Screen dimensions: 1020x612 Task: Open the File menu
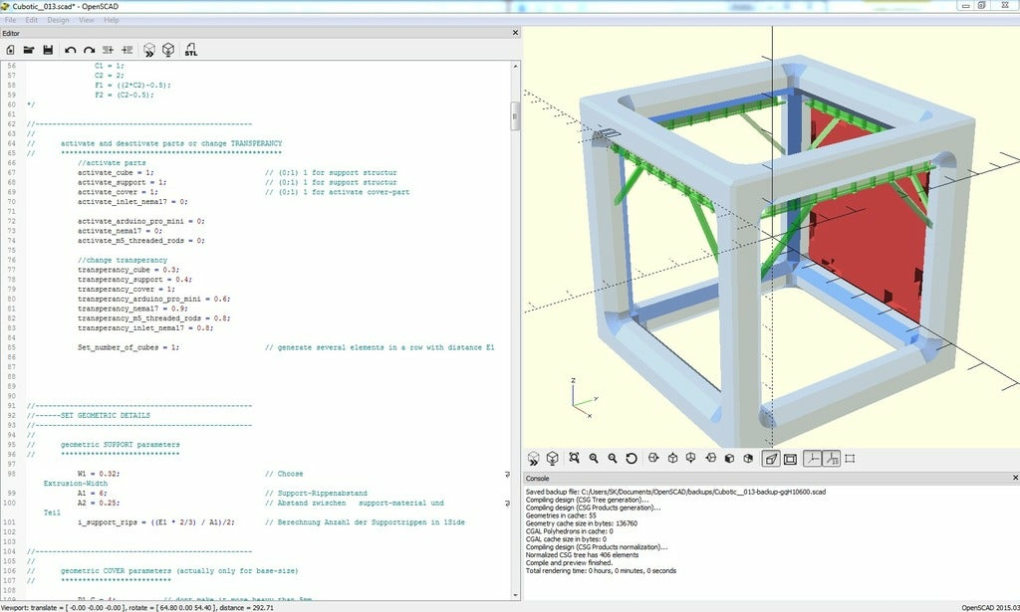11,20
